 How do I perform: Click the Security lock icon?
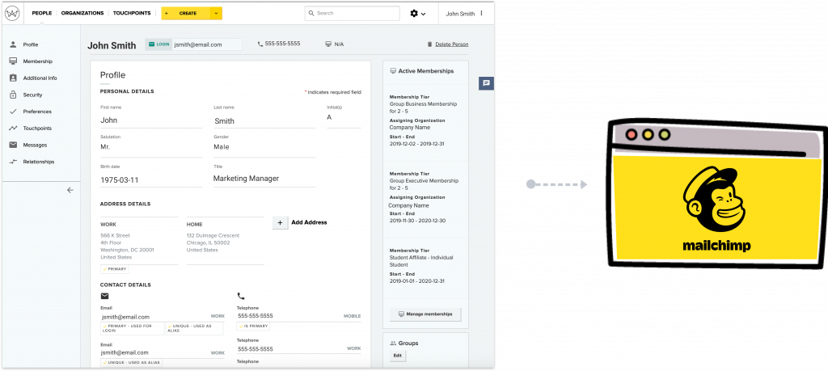[x=13, y=95]
